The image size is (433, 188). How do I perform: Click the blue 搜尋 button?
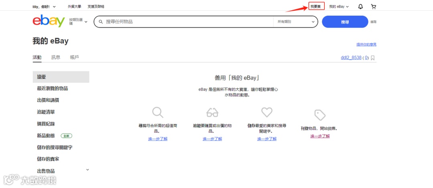pos(345,22)
